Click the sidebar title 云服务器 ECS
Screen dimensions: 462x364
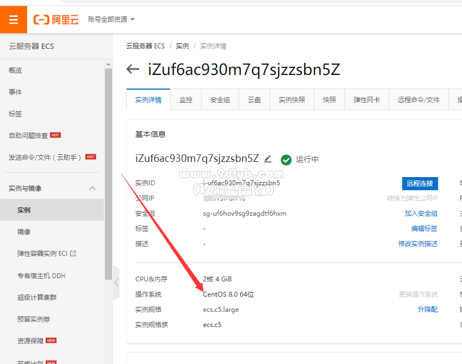31,46
